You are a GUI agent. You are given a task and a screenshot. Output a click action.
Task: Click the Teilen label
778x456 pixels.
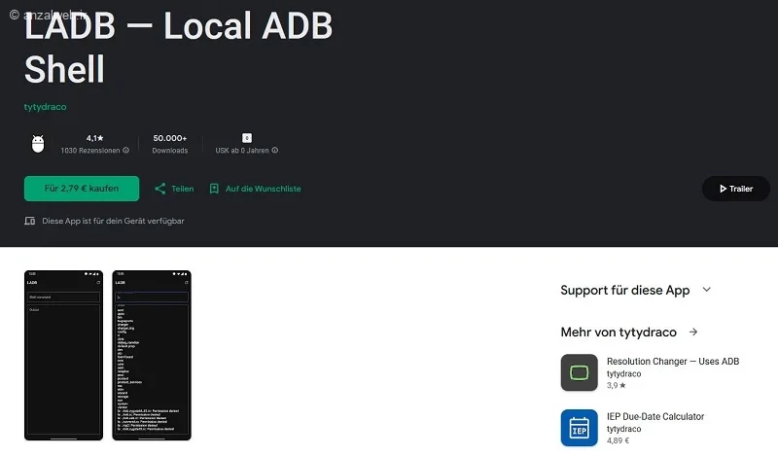pyautogui.click(x=183, y=189)
